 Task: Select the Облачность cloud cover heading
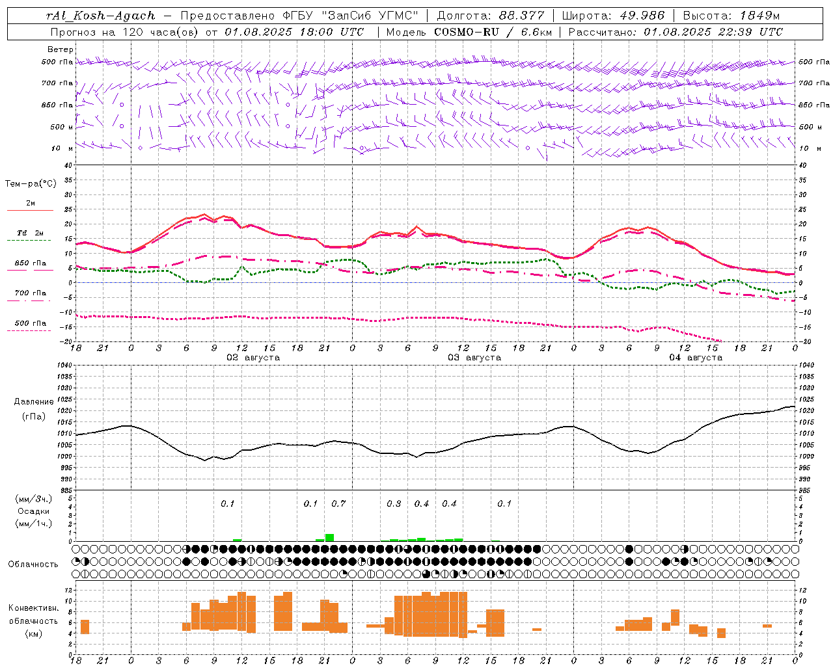pos(33,565)
